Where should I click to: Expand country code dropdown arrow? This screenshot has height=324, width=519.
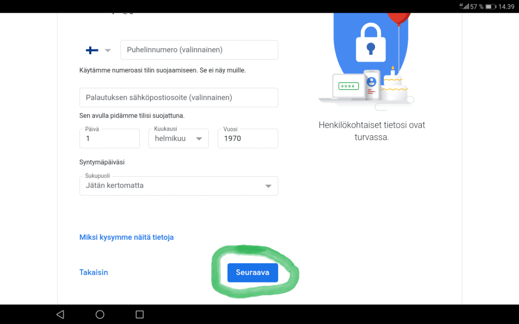click(x=107, y=51)
